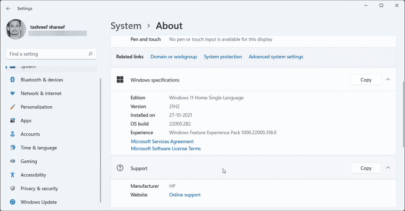Open Microsoft Services Agreement link

point(162,141)
